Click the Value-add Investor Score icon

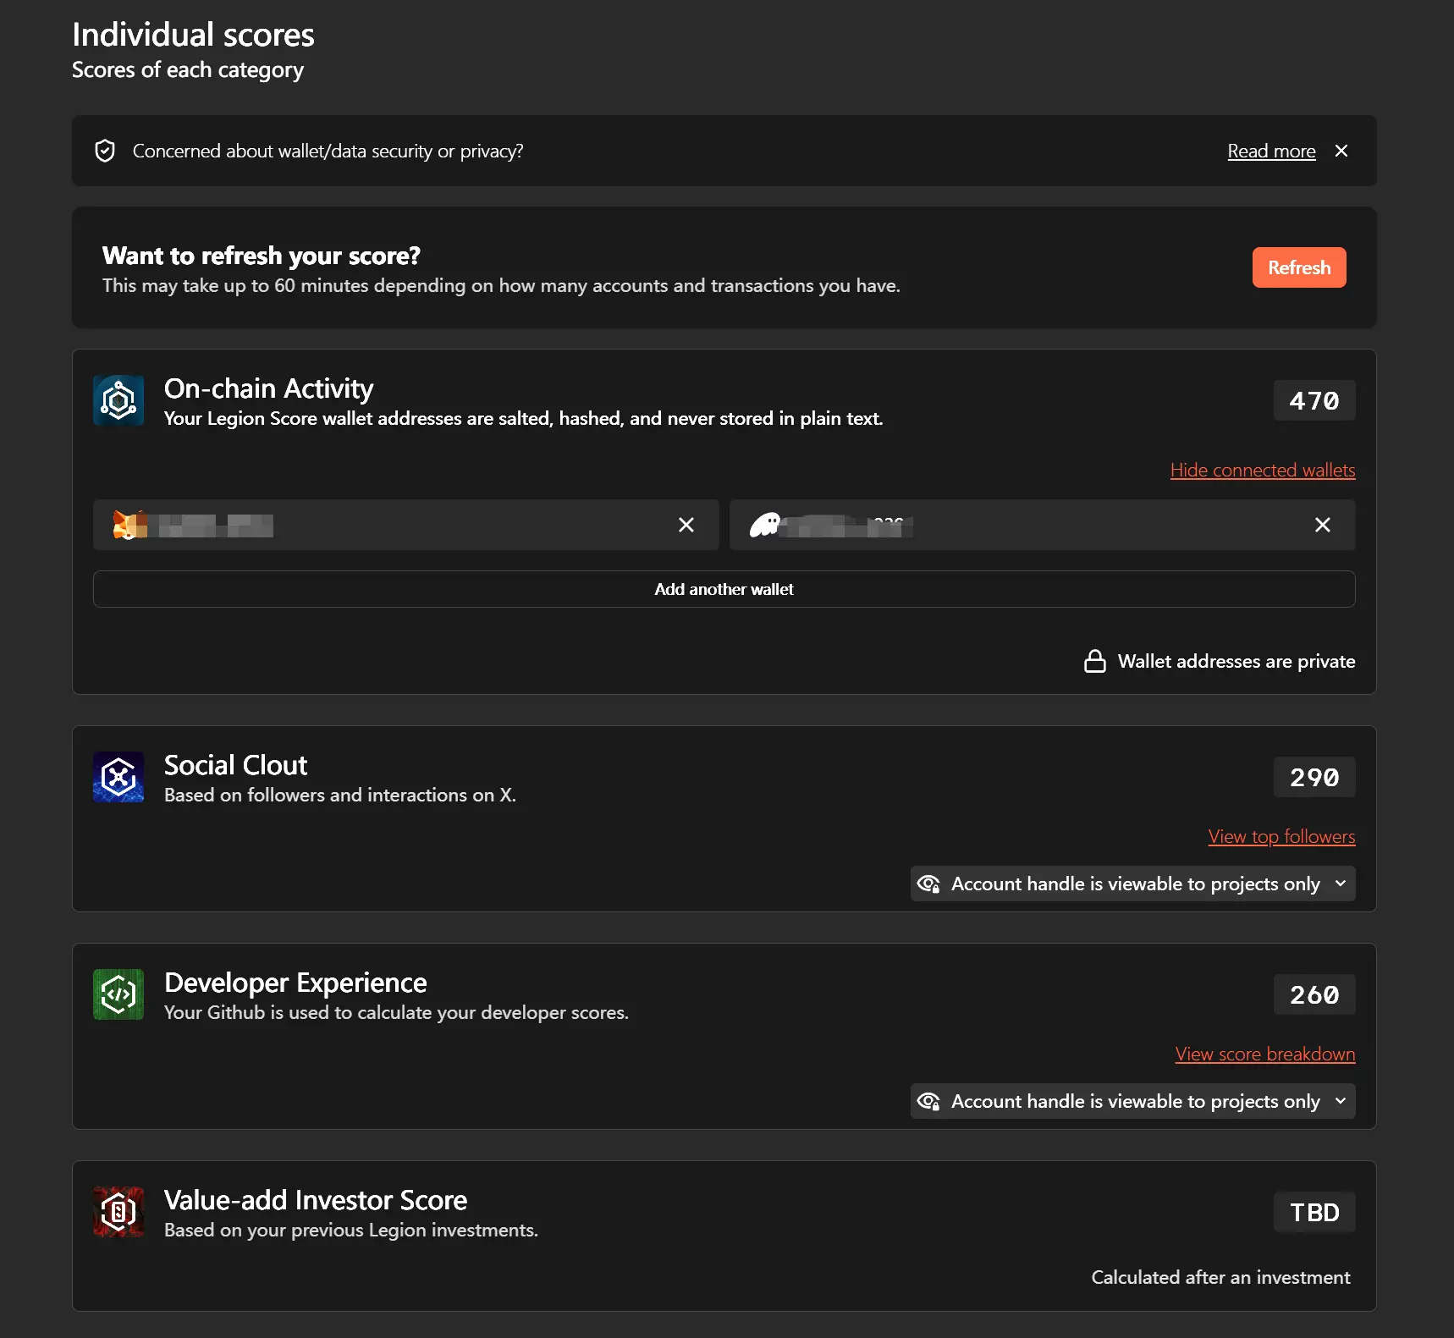(118, 1212)
